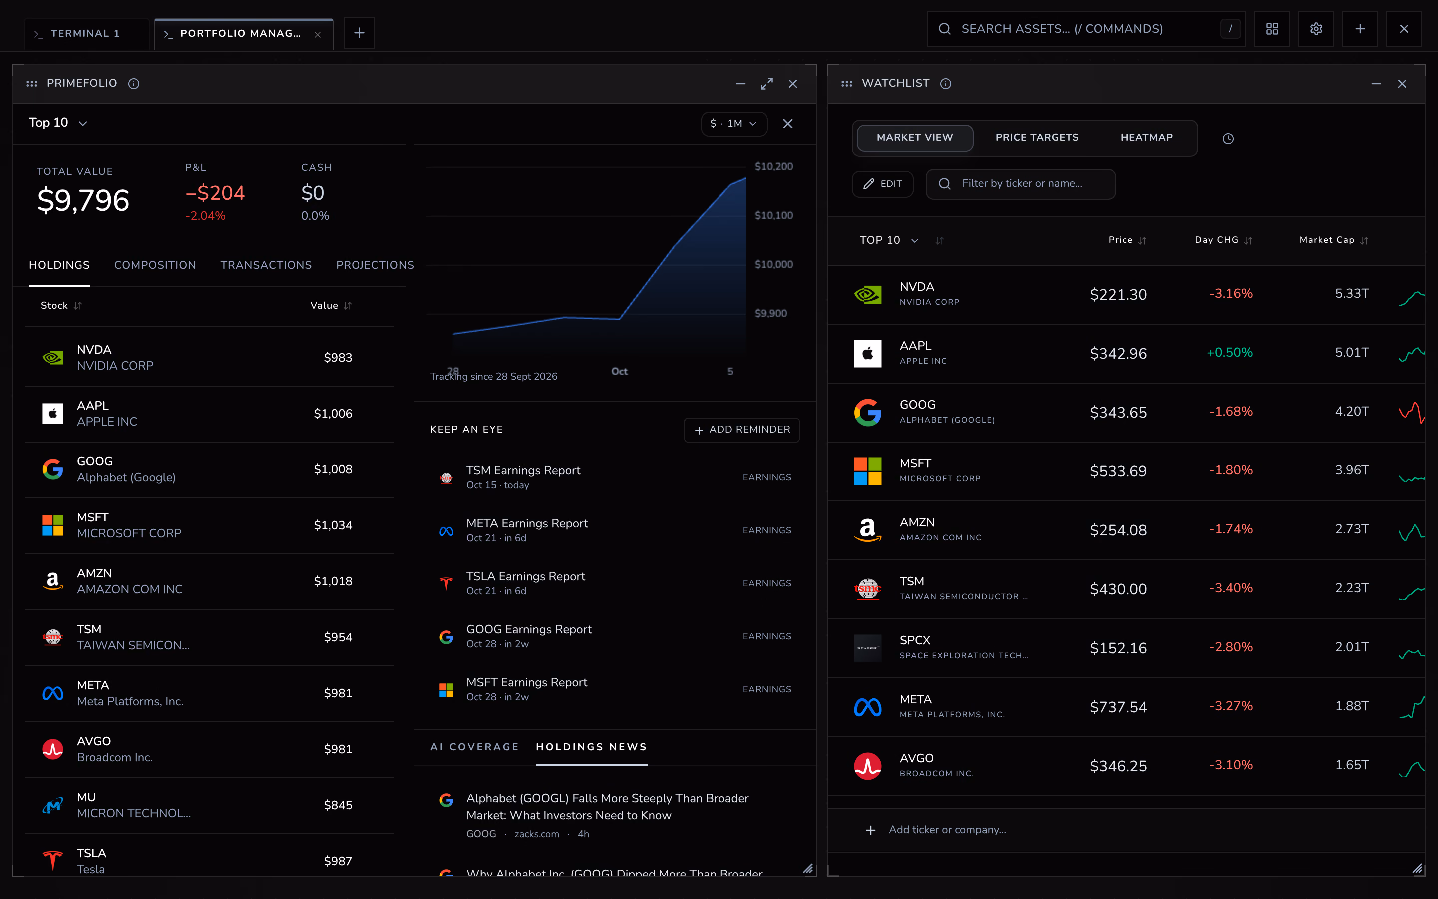Click the TSM Earnings Report reminder
The image size is (1438, 899).
[x=615, y=477]
